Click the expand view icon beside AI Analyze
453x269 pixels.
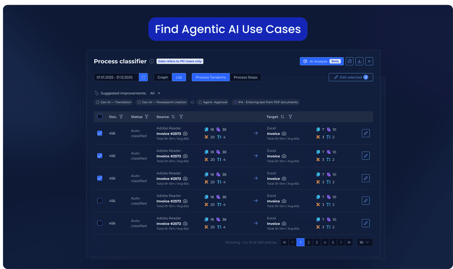point(350,61)
